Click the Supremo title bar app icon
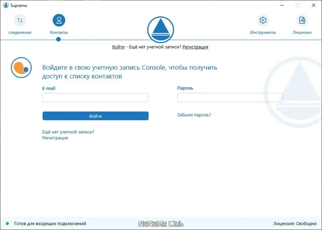The height and width of the screenshot is (230, 322). pos(6,5)
